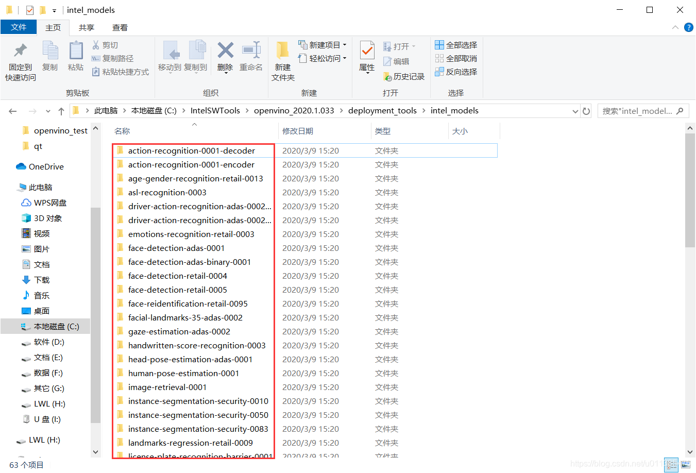The width and height of the screenshot is (696, 473).
Task: Click Invert selection (反向选择)
Action: [x=456, y=72]
